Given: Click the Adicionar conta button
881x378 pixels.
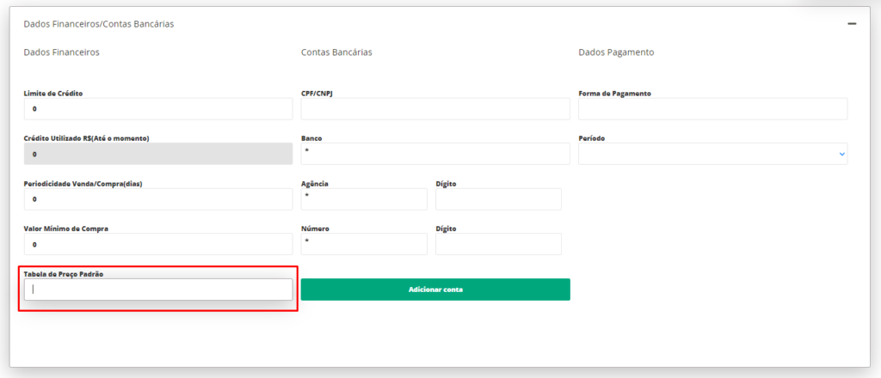Looking at the screenshot, I should [x=435, y=290].
